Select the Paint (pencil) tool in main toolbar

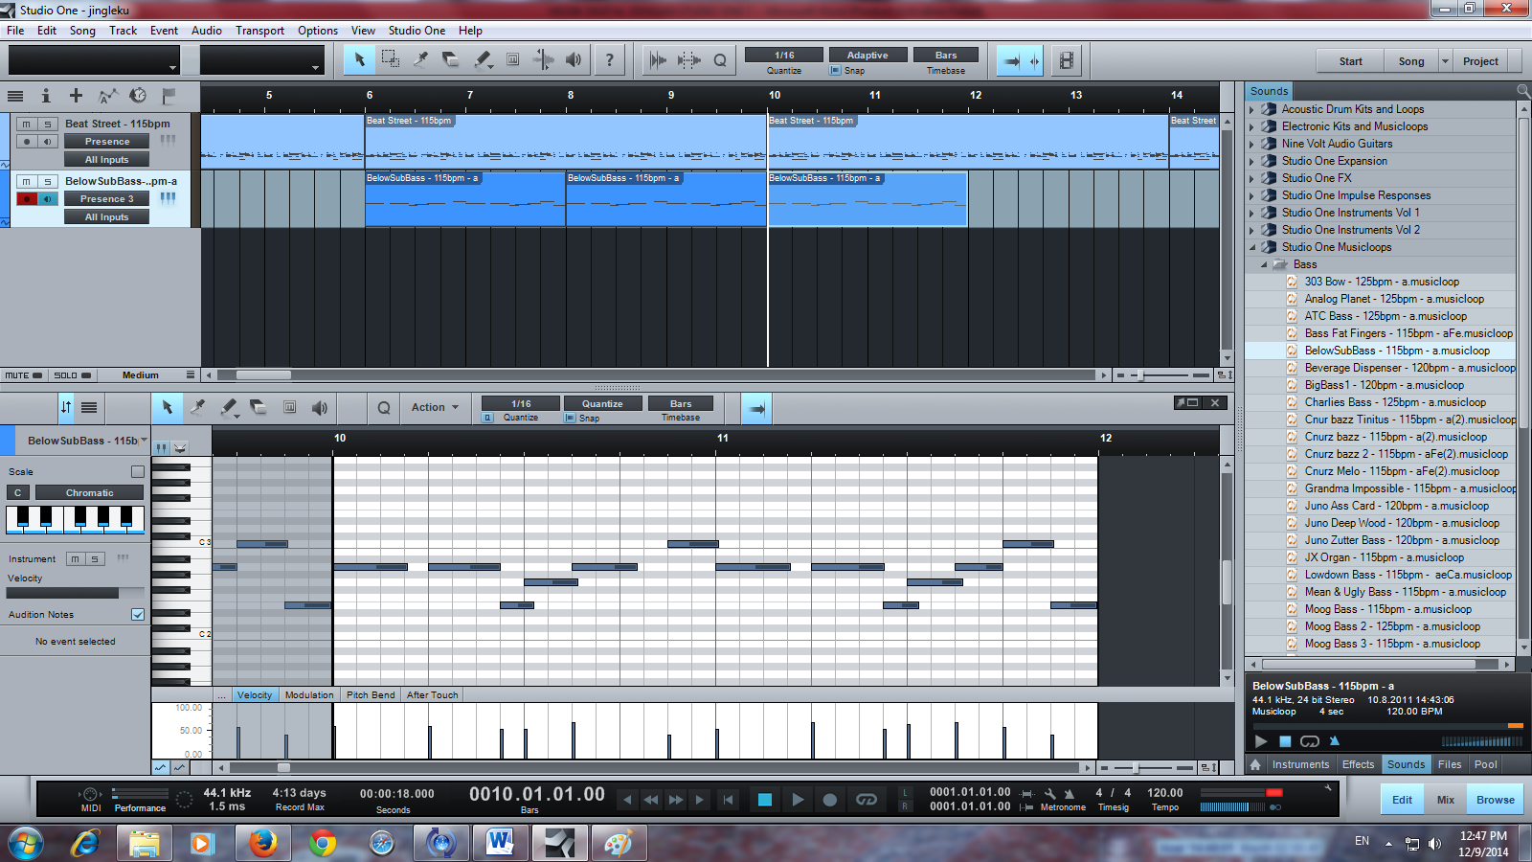(x=483, y=60)
